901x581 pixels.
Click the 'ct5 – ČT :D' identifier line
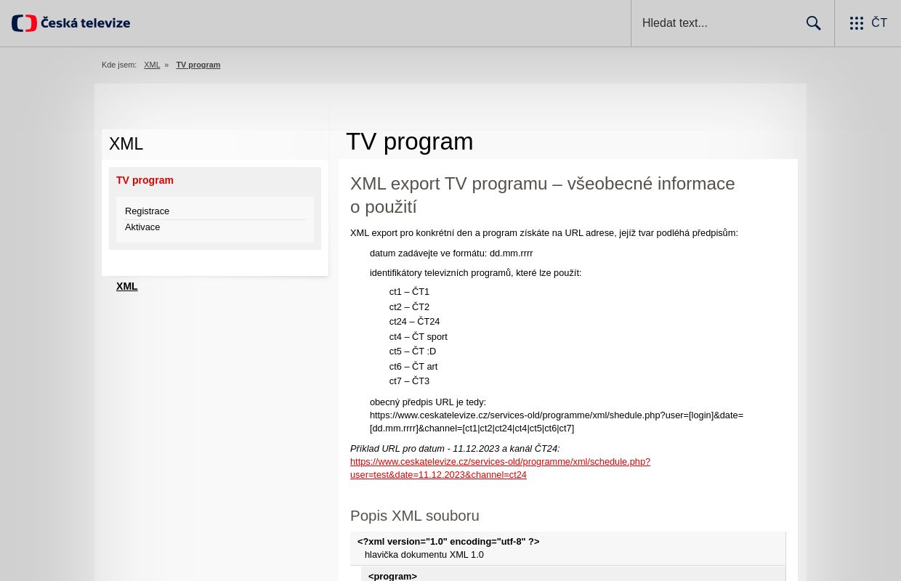coord(413,352)
